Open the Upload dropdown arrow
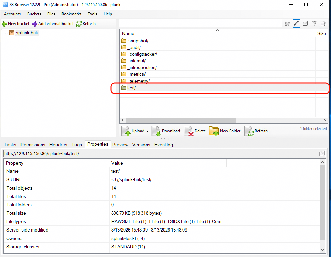The height and width of the screenshot is (257, 331). coord(147,131)
